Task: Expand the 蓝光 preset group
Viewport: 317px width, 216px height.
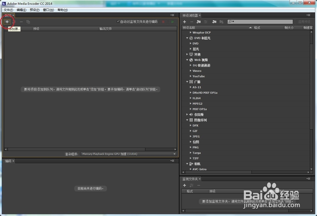Action: tap(191, 49)
